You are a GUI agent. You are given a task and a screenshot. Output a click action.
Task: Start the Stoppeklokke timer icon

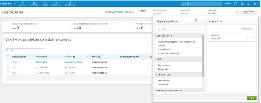(x=70, y=3)
